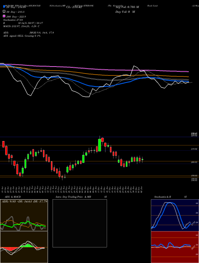
Task: Select the '200 Day = 222.9' legend text
Action: (16, 17)
